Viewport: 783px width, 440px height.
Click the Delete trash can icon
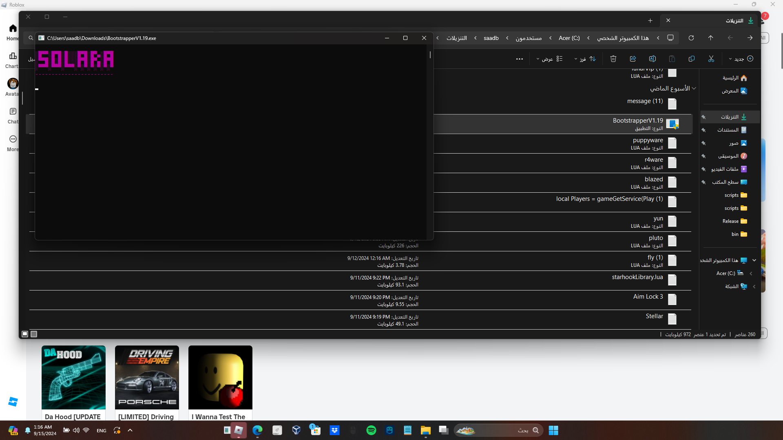613,59
